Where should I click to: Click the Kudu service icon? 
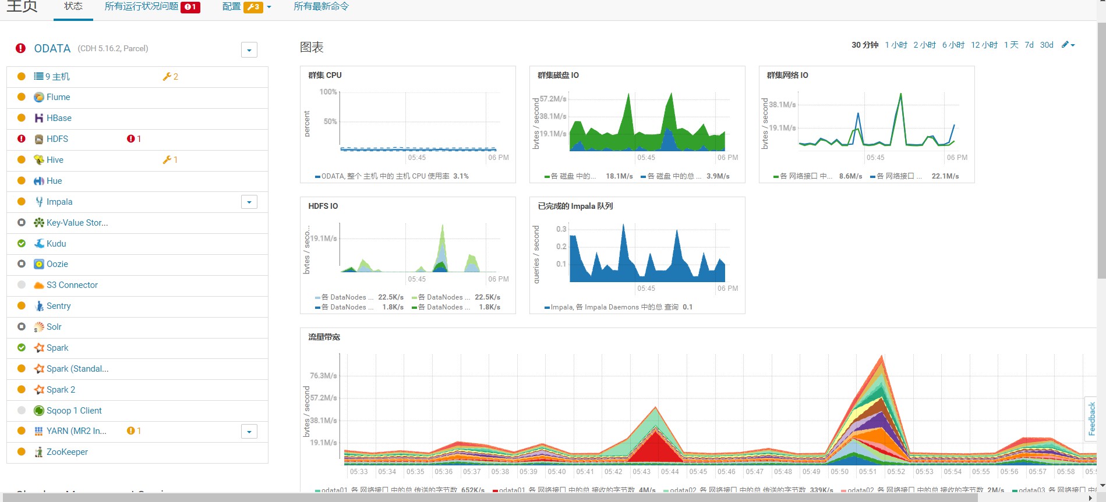pos(39,244)
